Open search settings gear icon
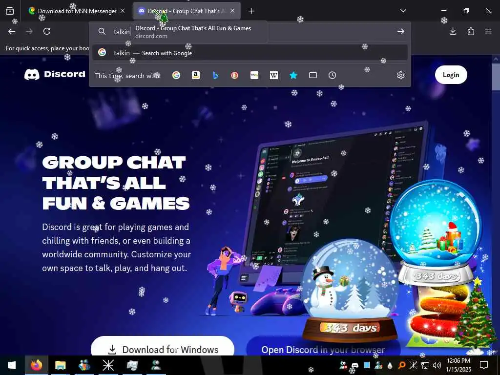Viewport: 500px width, 375px height. pyautogui.click(x=401, y=75)
